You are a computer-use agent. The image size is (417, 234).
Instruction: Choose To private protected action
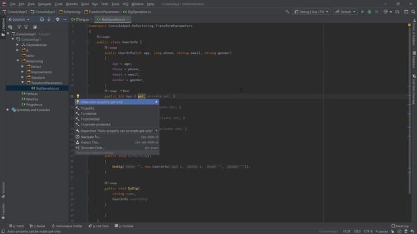coord(117,124)
